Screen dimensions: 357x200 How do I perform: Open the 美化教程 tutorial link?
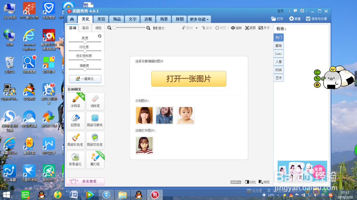coord(85,181)
